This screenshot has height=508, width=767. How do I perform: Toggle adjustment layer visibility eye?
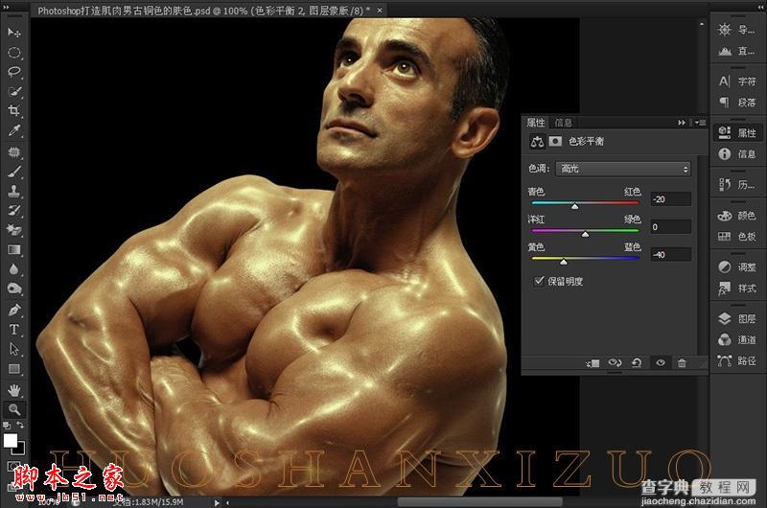[x=661, y=362]
